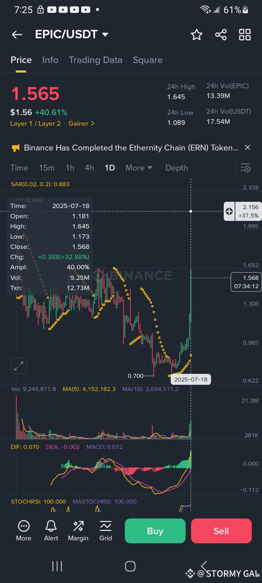Screen dimensions: 262x583
Task: Expand chart to fullscreen with arrows icon
Action: pos(19,366)
